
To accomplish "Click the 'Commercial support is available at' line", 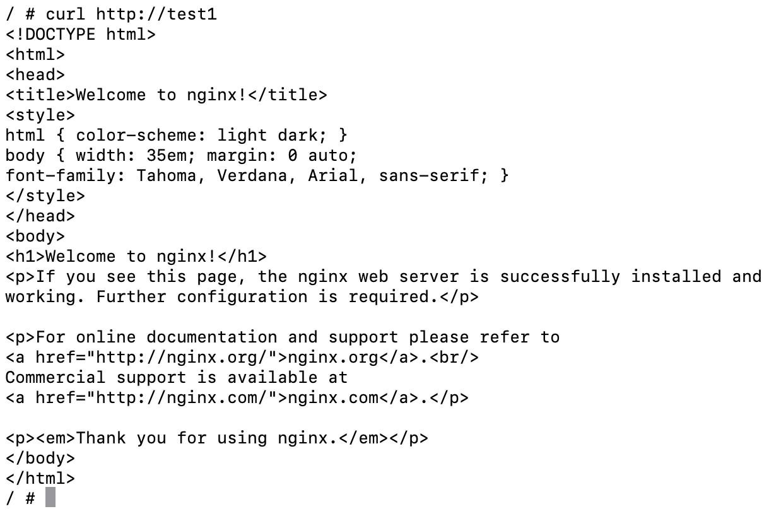I will click(x=177, y=377).
